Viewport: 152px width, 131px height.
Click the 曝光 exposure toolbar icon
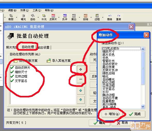pos(23,17)
